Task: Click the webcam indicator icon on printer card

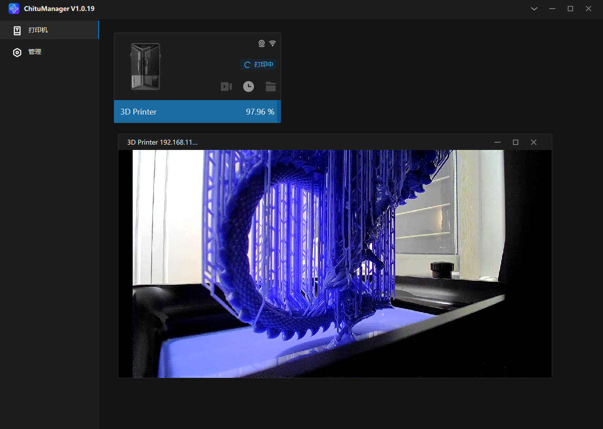Action: (x=262, y=43)
